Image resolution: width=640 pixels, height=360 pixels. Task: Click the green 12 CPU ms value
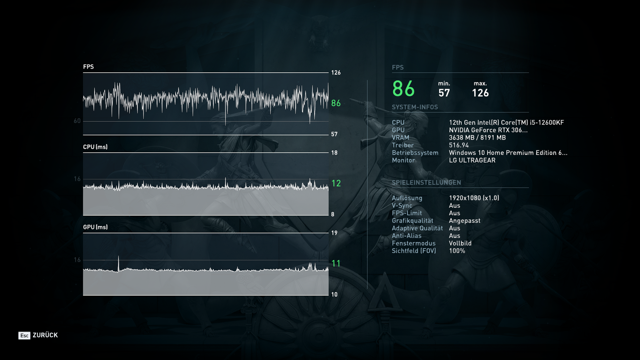[x=336, y=183]
